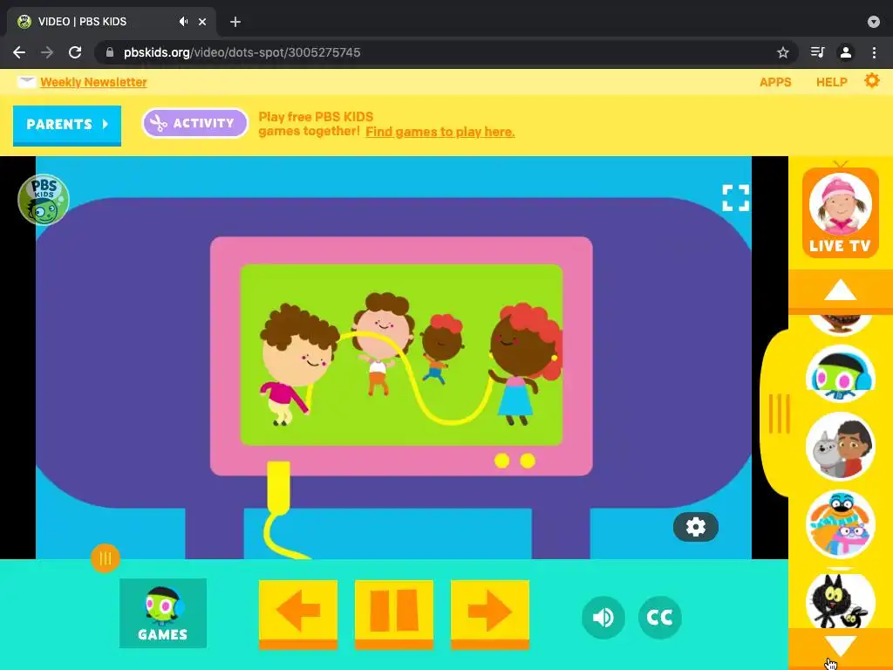The width and height of the screenshot is (893, 670).
Task: Open the APPS menu
Action: click(775, 82)
